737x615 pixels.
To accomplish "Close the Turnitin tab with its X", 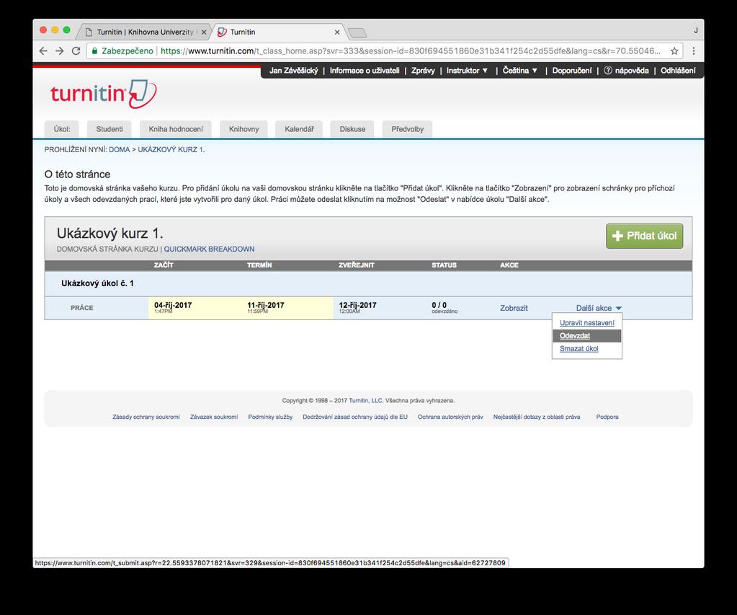I will (x=337, y=32).
